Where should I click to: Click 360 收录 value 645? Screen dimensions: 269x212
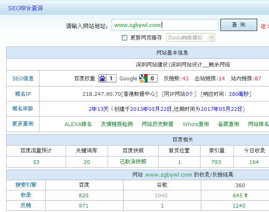coord(238,195)
